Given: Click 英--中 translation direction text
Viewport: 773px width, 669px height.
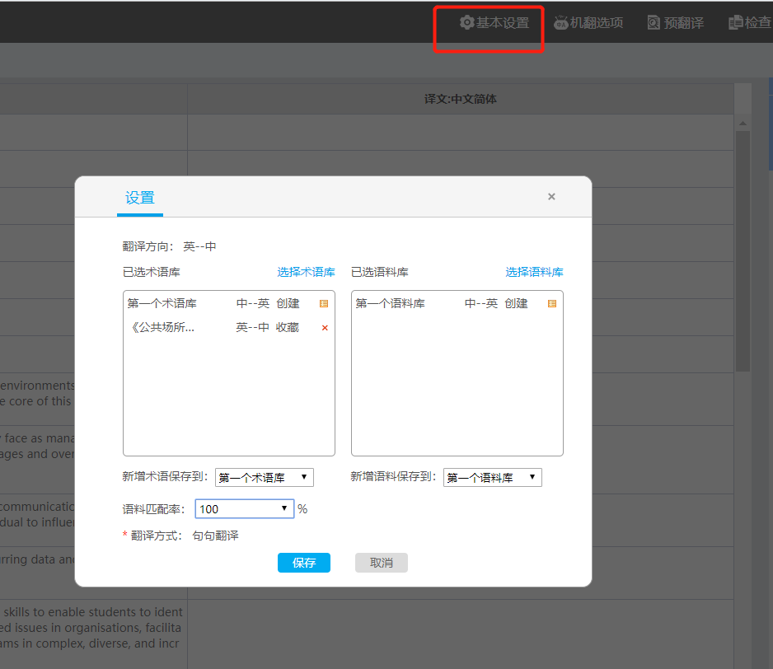Looking at the screenshot, I should pos(199,246).
